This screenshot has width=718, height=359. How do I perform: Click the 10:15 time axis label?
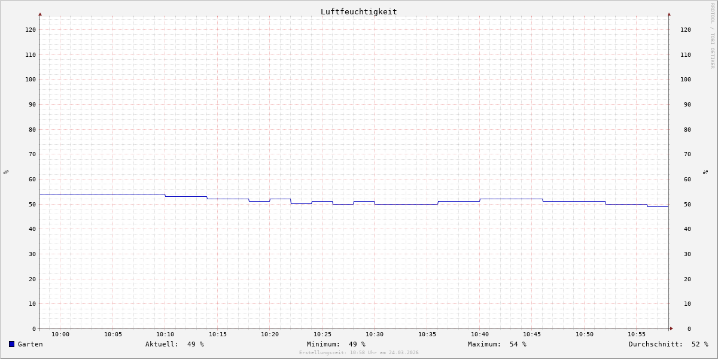tap(218, 334)
